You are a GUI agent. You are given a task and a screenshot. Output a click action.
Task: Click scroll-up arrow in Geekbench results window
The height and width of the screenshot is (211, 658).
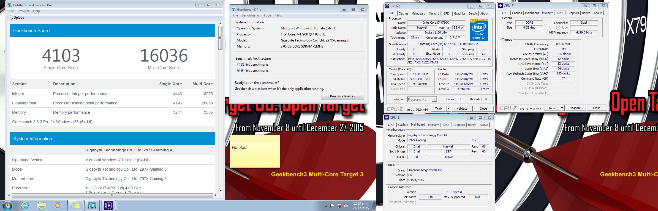tap(221, 24)
